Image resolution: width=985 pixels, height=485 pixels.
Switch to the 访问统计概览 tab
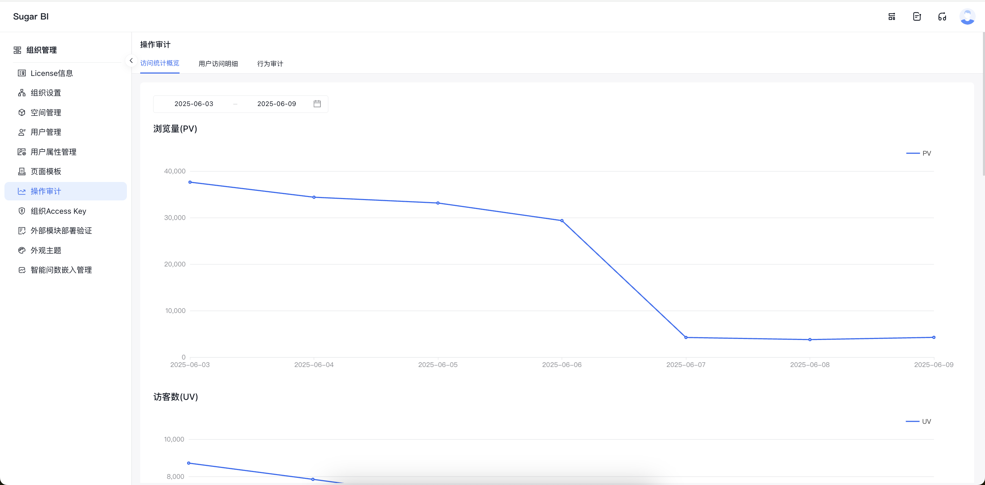tap(160, 63)
